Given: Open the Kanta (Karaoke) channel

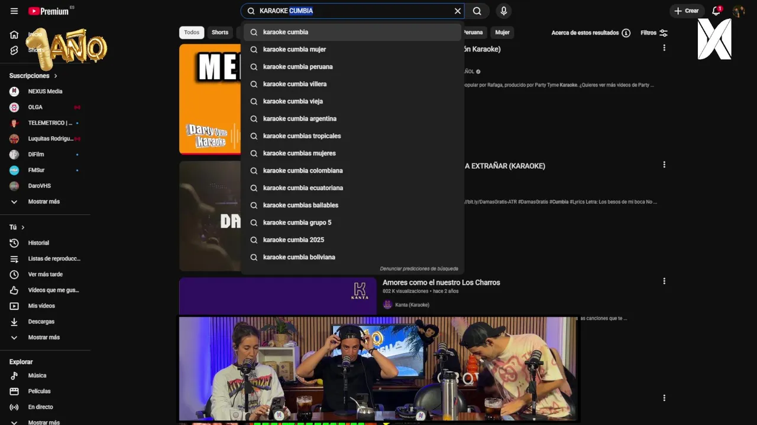Looking at the screenshot, I should pos(412,305).
